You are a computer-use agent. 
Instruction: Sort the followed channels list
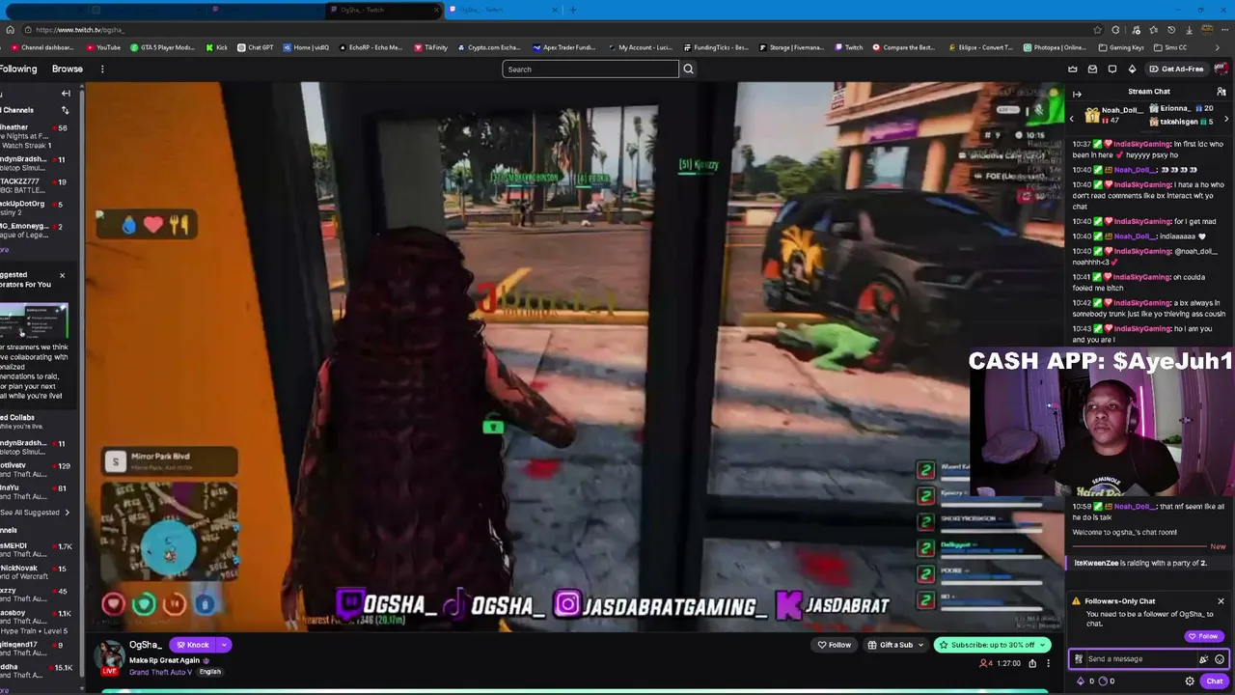(x=66, y=110)
